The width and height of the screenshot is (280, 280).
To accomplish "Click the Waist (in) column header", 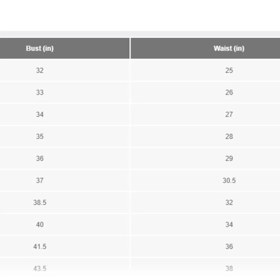I will [x=205, y=48].
